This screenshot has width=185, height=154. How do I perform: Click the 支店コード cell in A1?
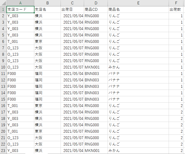click(20, 9)
